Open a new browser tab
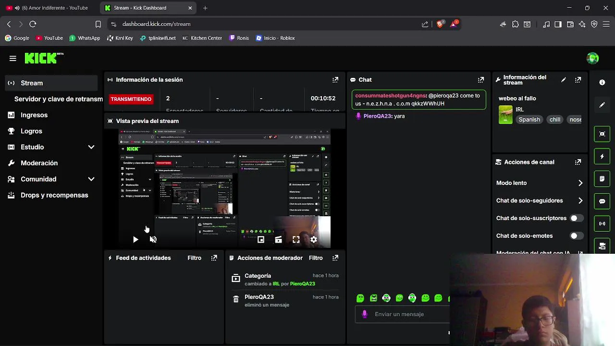This screenshot has width=615, height=346. (205, 8)
